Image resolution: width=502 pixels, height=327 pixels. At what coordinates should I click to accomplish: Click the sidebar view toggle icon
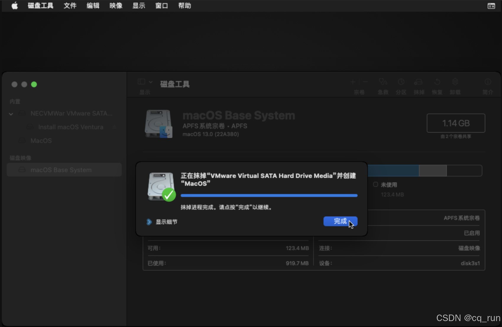pyautogui.click(x=142, y=82)
